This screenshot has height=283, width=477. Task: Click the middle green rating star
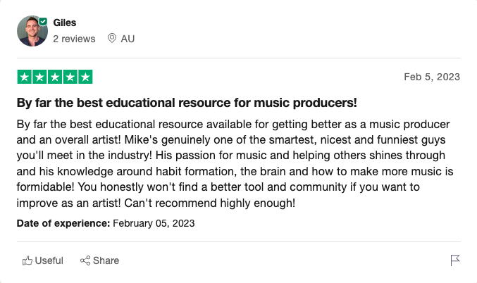[x=55, y=77]
